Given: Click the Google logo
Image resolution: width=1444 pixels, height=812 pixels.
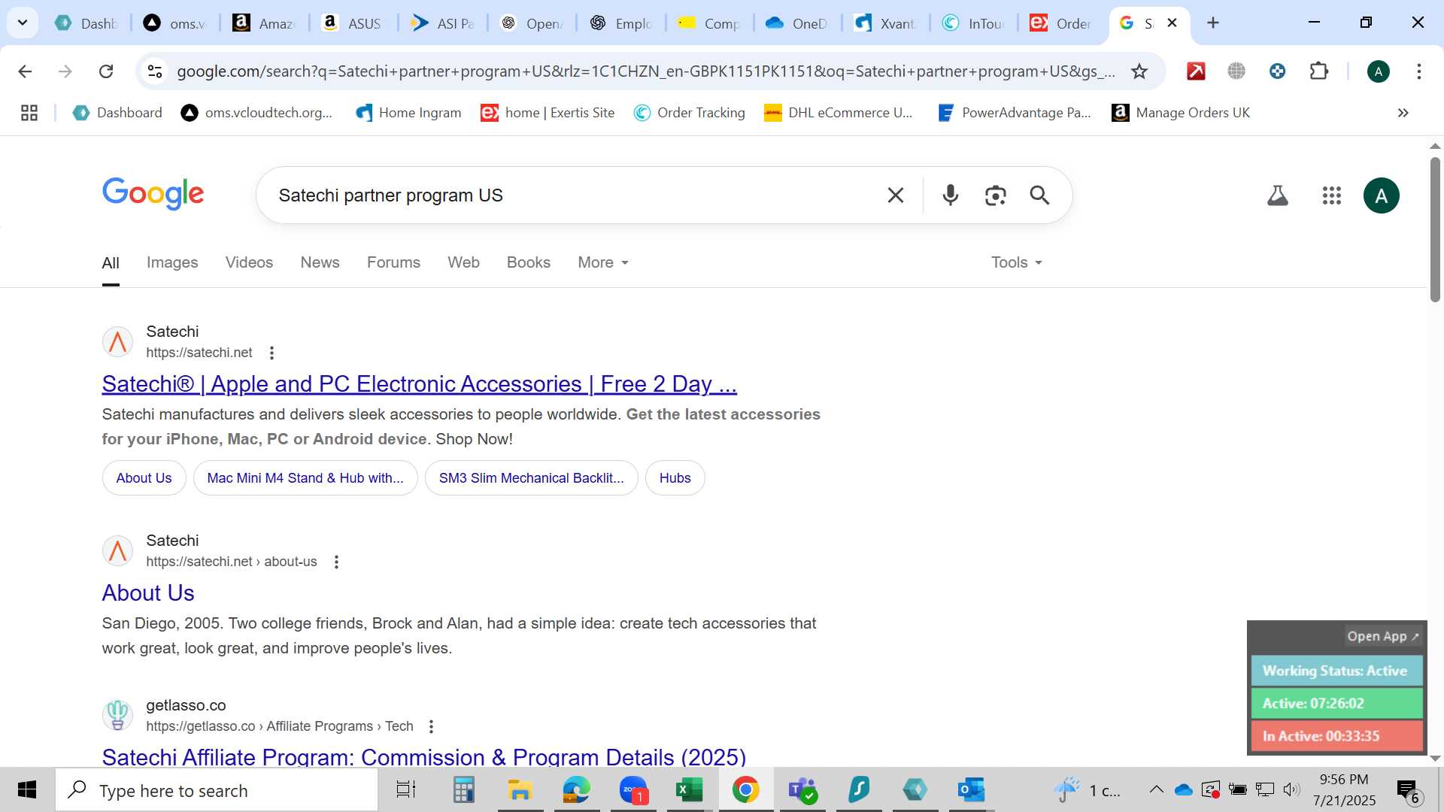Looking at the screenshot, I should point(153,193).
